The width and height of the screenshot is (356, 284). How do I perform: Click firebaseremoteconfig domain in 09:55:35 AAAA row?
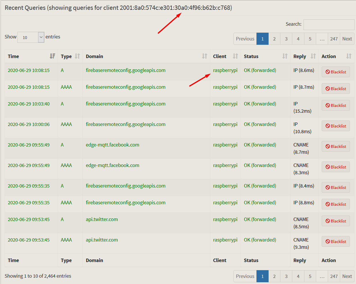coord(125,203)
